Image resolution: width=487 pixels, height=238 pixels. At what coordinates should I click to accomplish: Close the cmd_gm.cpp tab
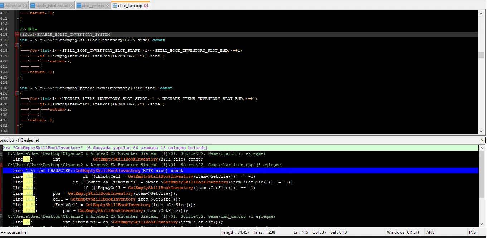[107, 6]
